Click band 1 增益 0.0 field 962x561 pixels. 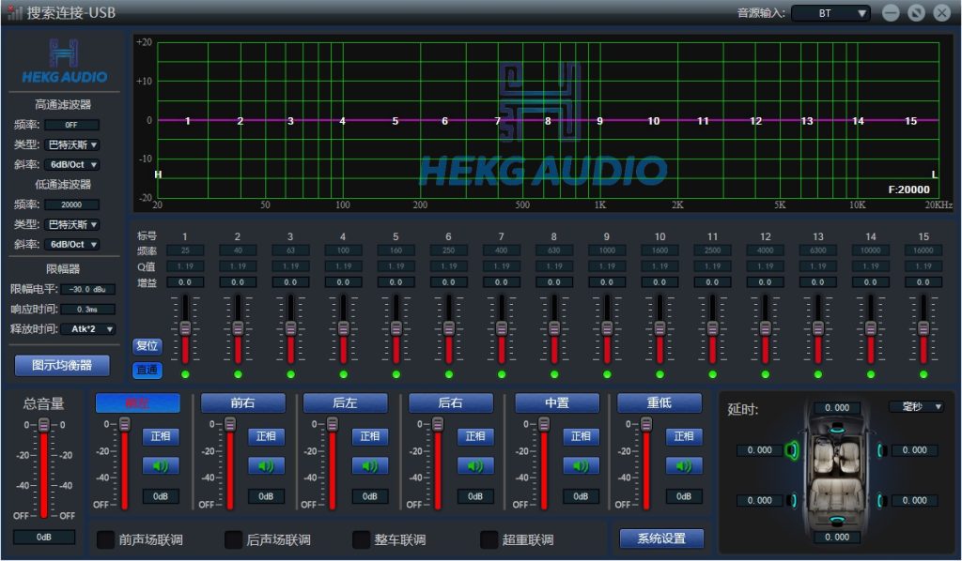(185, 282)
